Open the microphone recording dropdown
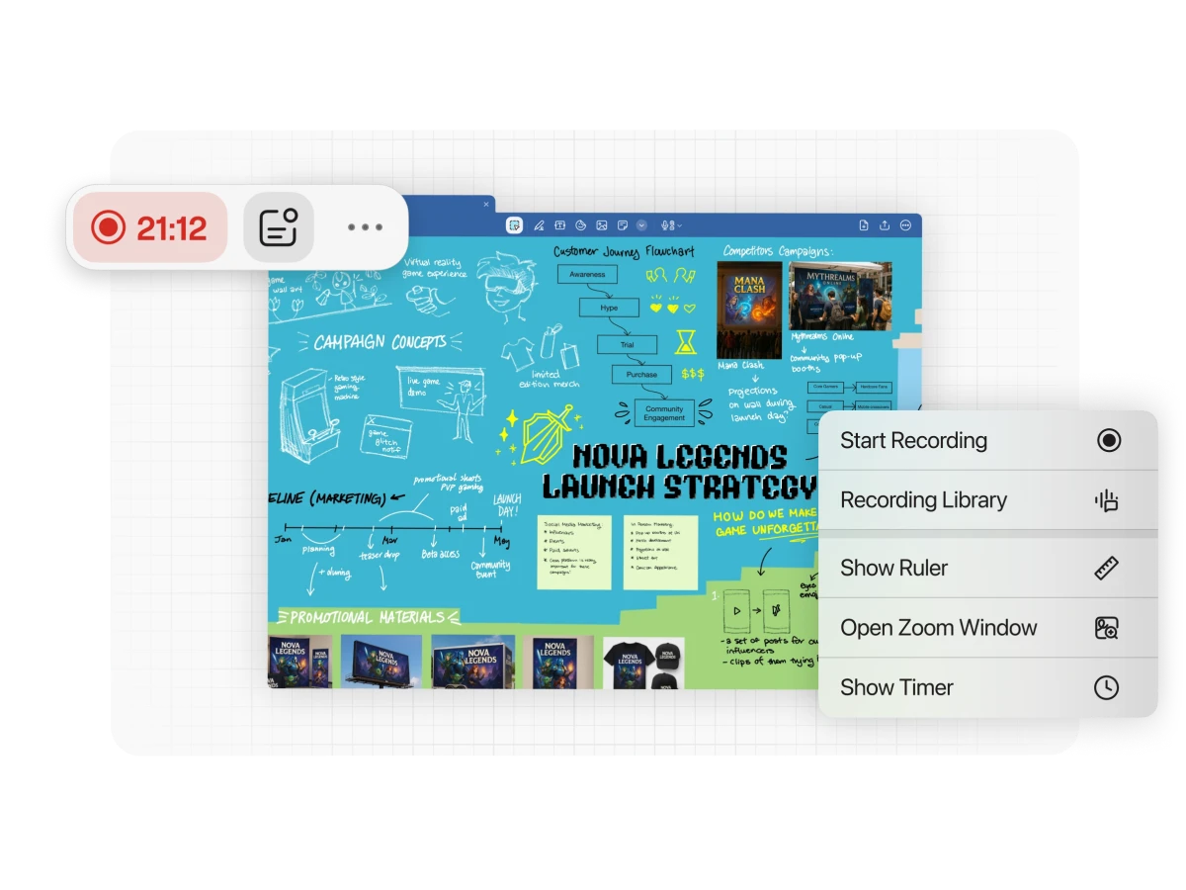 tap(672, 225)
